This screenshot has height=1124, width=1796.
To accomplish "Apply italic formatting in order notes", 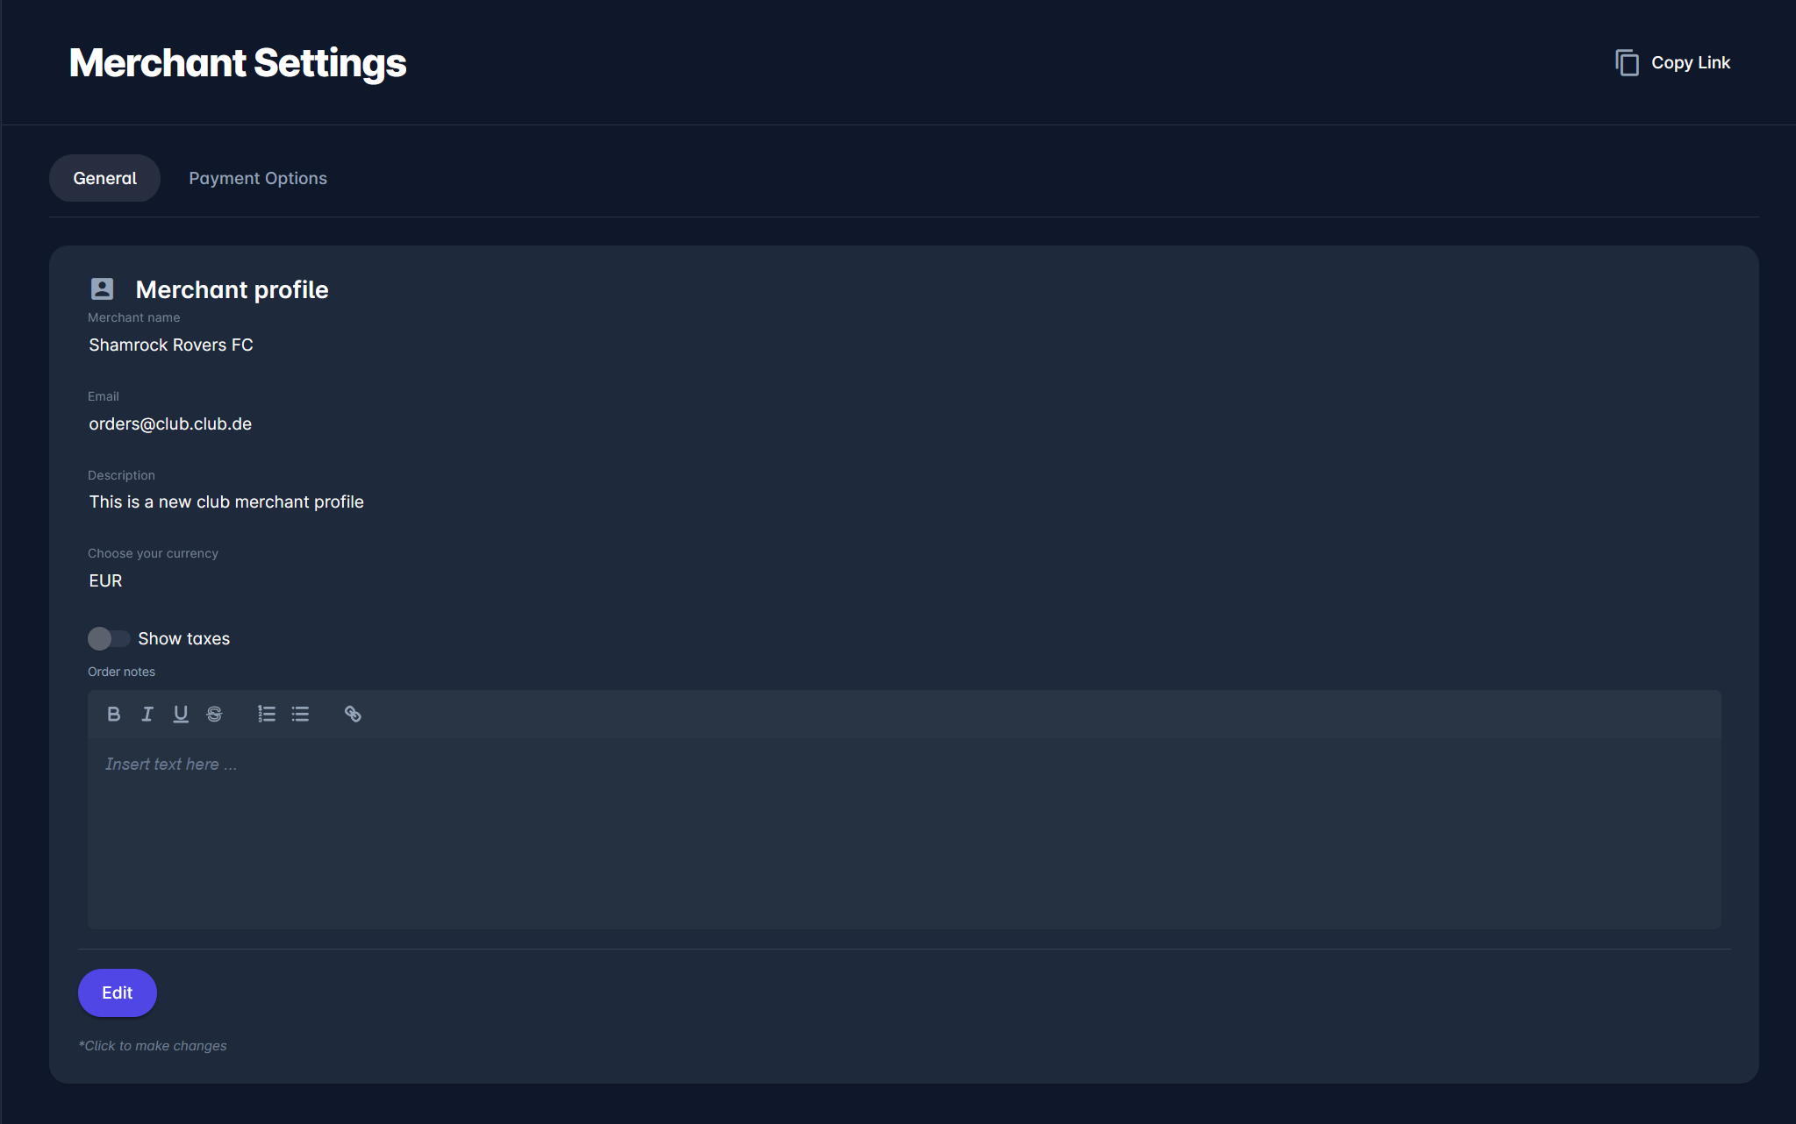I will (x=147, y=714).
